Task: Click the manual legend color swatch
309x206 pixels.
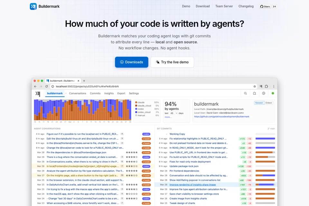Action: pyautogui.click(x=136, y=116)
